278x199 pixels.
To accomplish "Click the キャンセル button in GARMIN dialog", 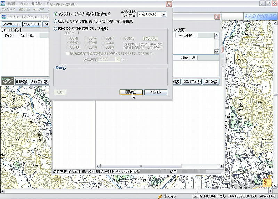I will 156,92.
